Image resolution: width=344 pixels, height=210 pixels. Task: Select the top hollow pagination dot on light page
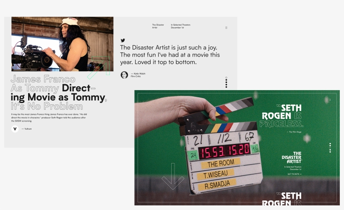[226, 78]
